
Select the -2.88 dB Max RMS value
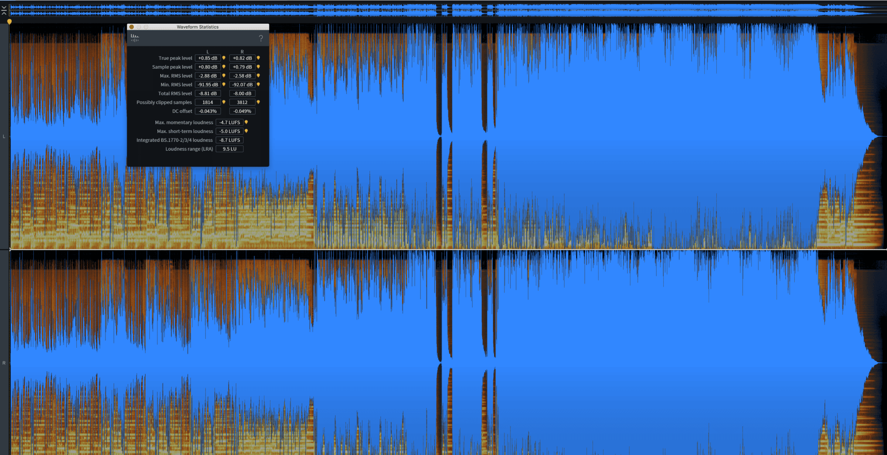click(x=208, y=76)
